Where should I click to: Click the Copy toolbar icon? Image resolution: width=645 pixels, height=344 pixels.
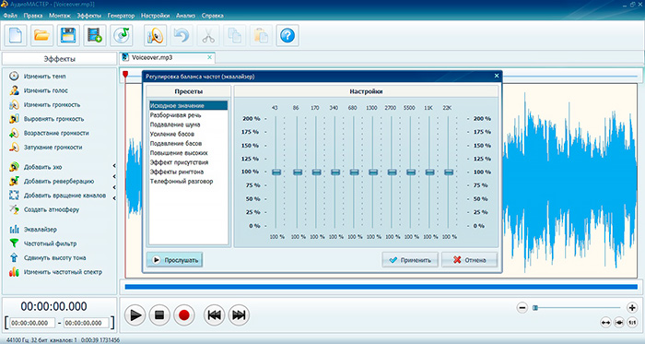click(234, 35)
